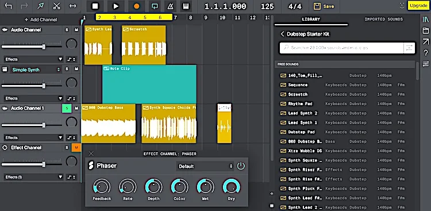Image resolution: width=431 pixels, height=211 pixels.
Task: Toggle the loop playback icon
Action: [x=154, y=6]
